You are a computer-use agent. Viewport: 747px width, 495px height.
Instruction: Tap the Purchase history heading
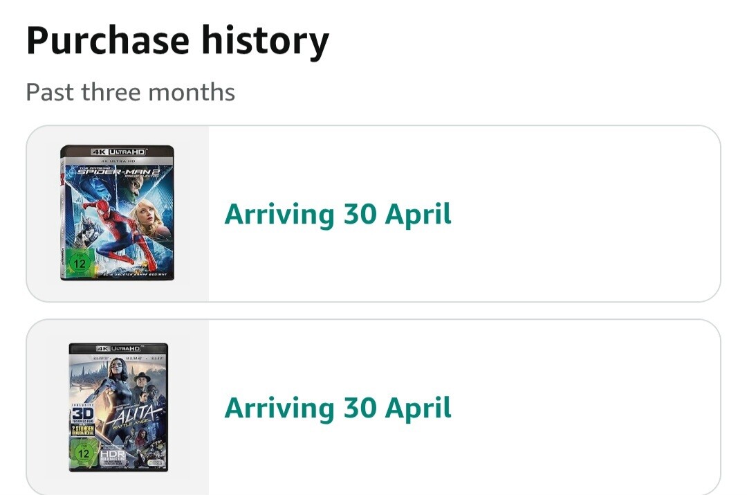(x=177, y=41)
